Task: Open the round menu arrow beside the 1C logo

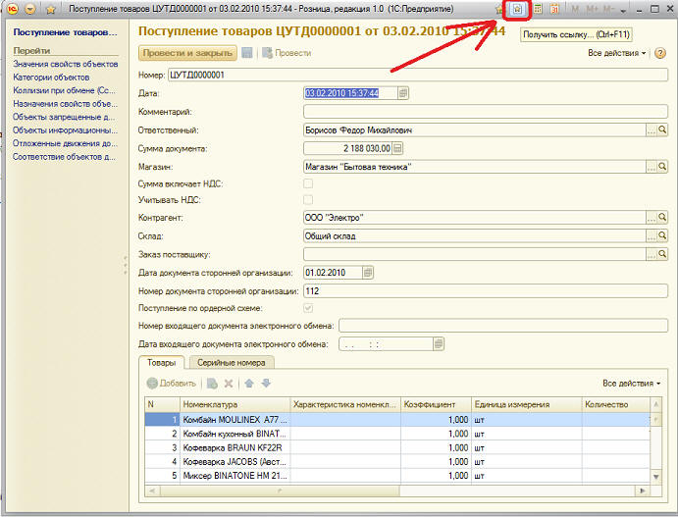Action: tap(29, 9)
